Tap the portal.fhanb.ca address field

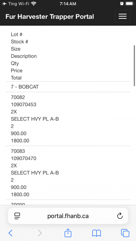coord(68,216)
